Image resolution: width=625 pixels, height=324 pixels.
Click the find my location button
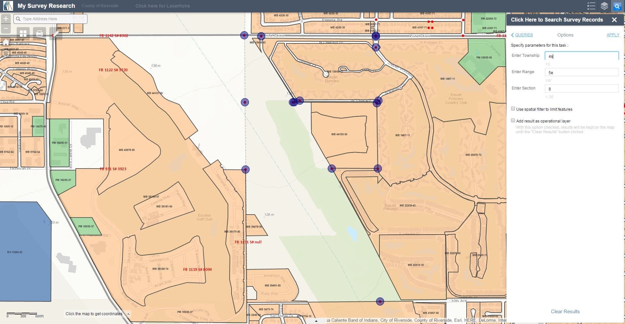[x=6, y=53]
